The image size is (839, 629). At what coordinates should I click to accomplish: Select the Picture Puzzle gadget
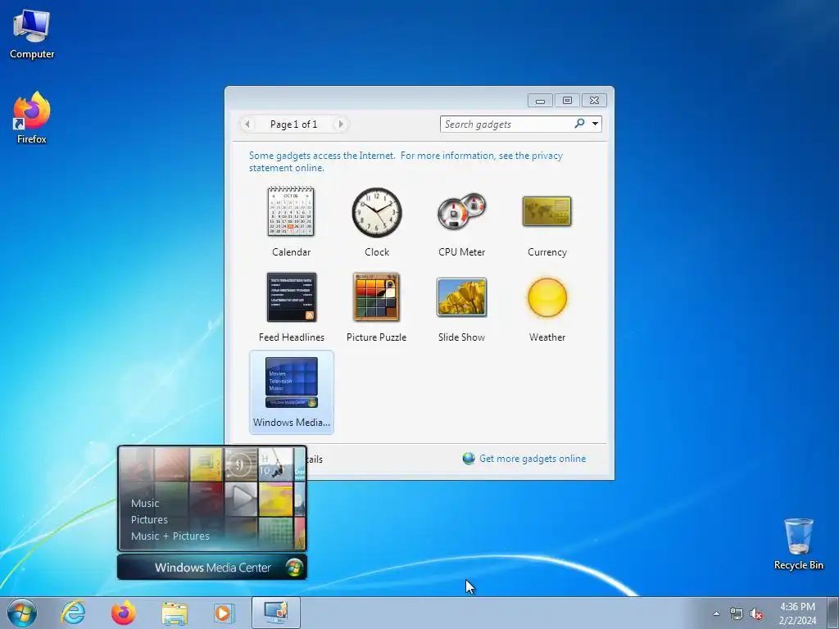377,308
